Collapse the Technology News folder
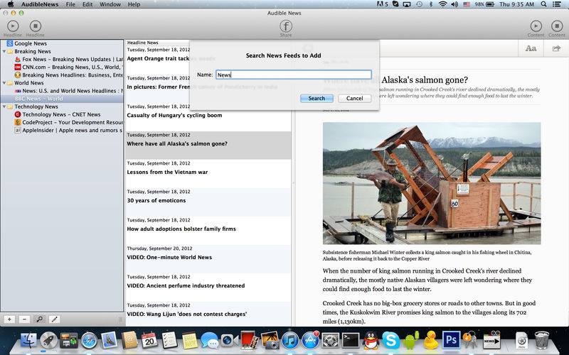This screenshot has width=569, height=355. (4, 106)
